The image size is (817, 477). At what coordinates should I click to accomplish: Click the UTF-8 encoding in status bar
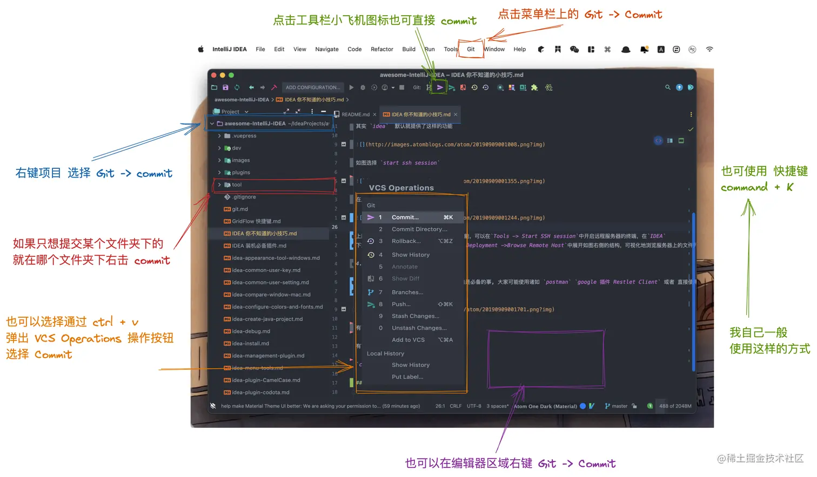pos(474,406)
